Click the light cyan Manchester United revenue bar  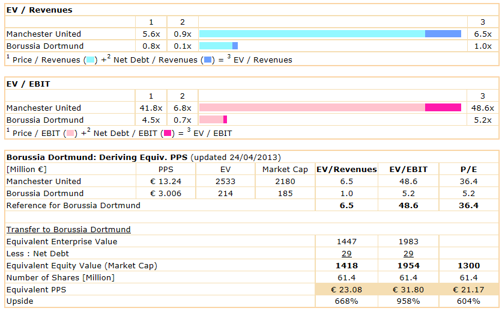(x=312, y=34)
